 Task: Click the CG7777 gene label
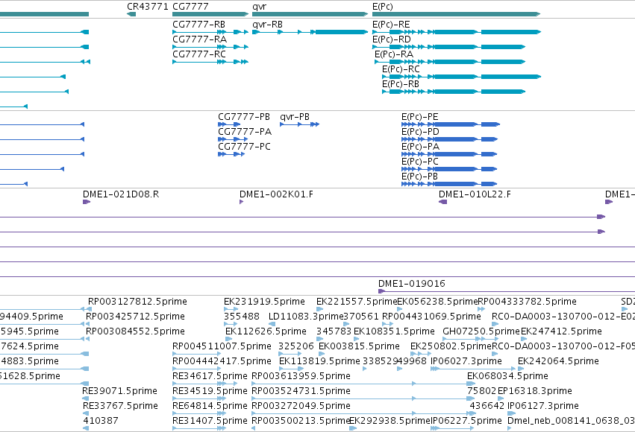click(190, 7)
